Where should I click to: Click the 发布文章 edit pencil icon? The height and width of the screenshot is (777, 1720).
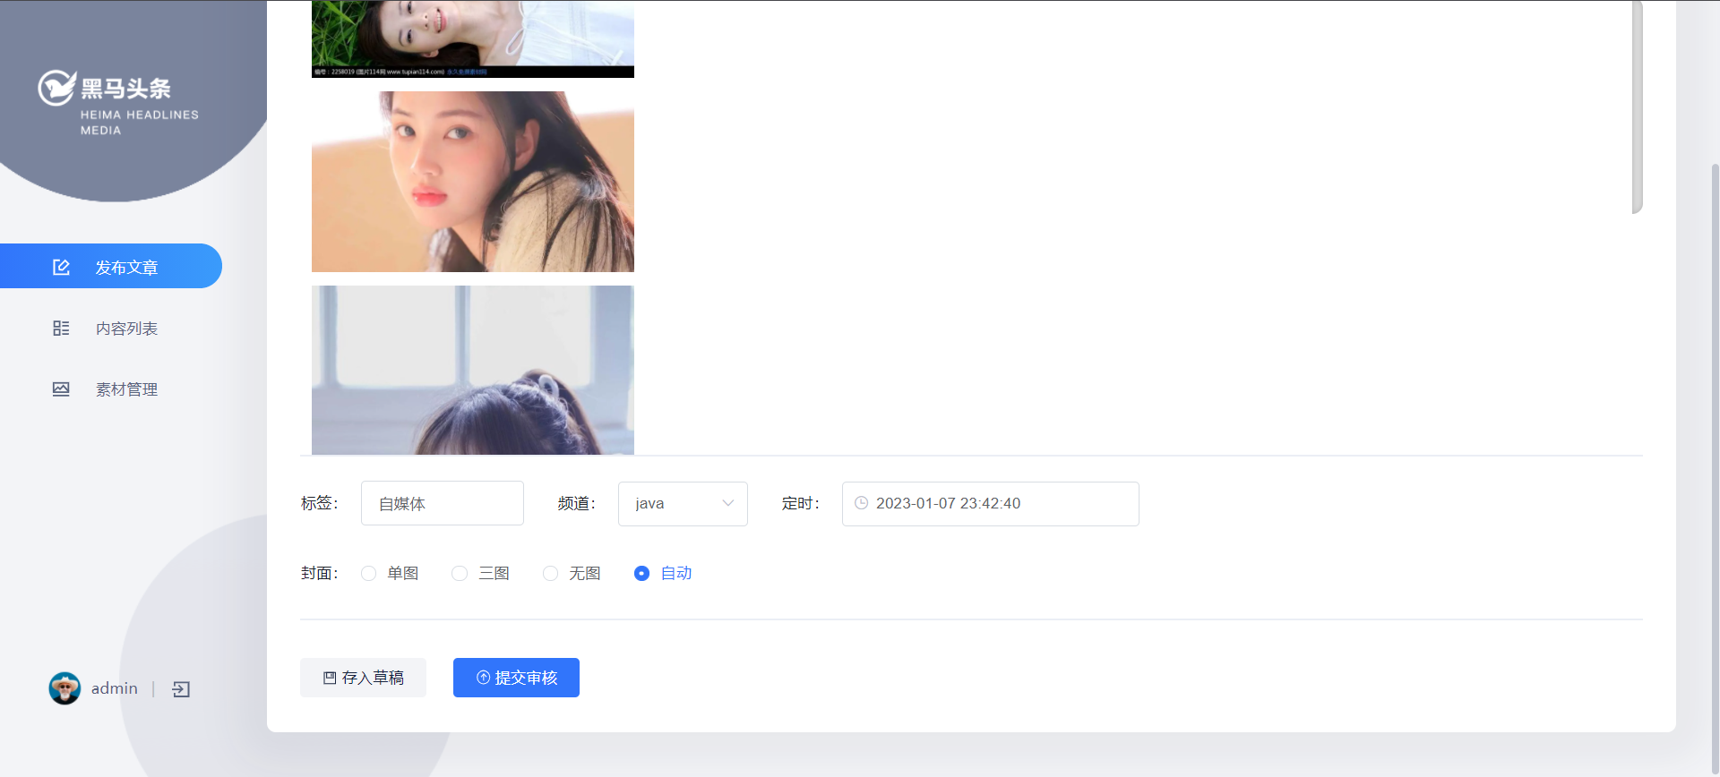[61, 267]
